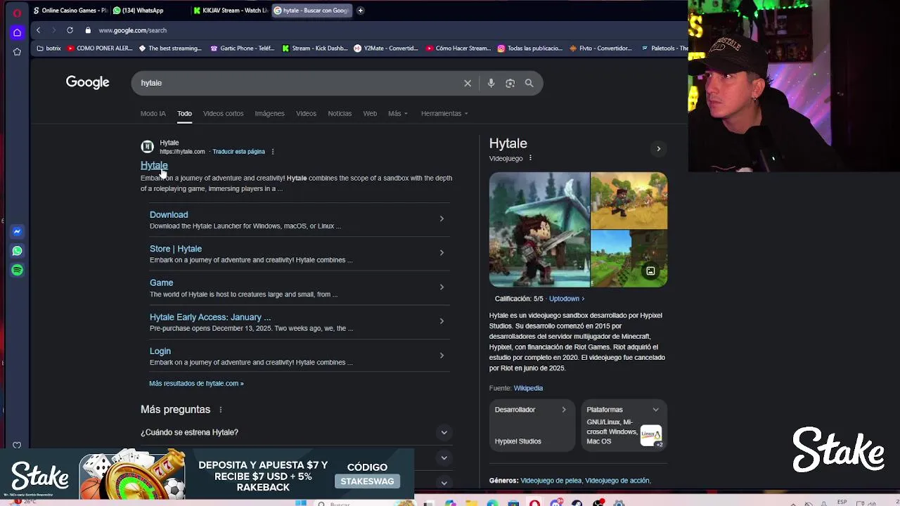The width and height of the screenshot is (900, 506).
Task: Open Messenger in the Opera sidebar
Action: coord(17,231)
